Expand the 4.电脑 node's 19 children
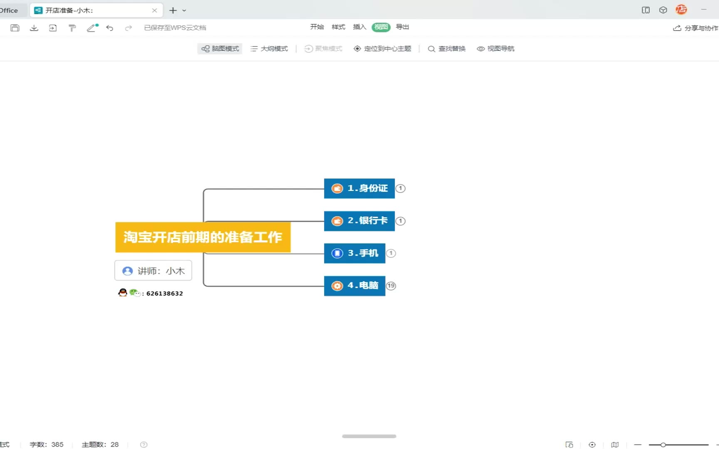Viewport: 719px width, 449px height. coord(391,286)
